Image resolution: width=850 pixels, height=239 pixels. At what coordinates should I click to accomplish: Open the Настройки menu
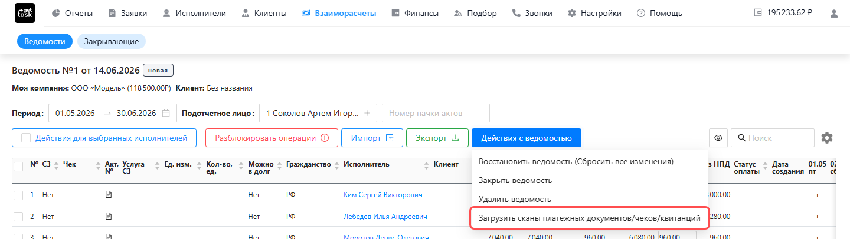tap(594, 13)
